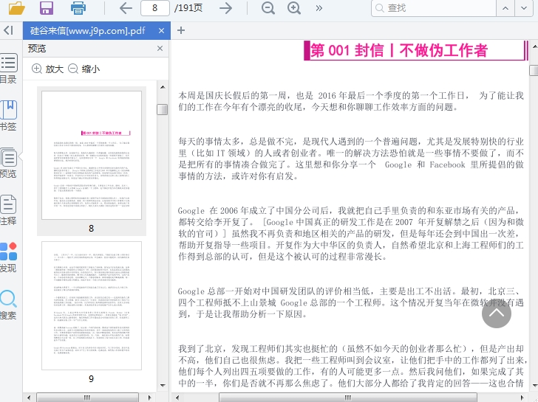
Task: Click the save disk icon
Action: pyautogui.click(x=47, y=8)
